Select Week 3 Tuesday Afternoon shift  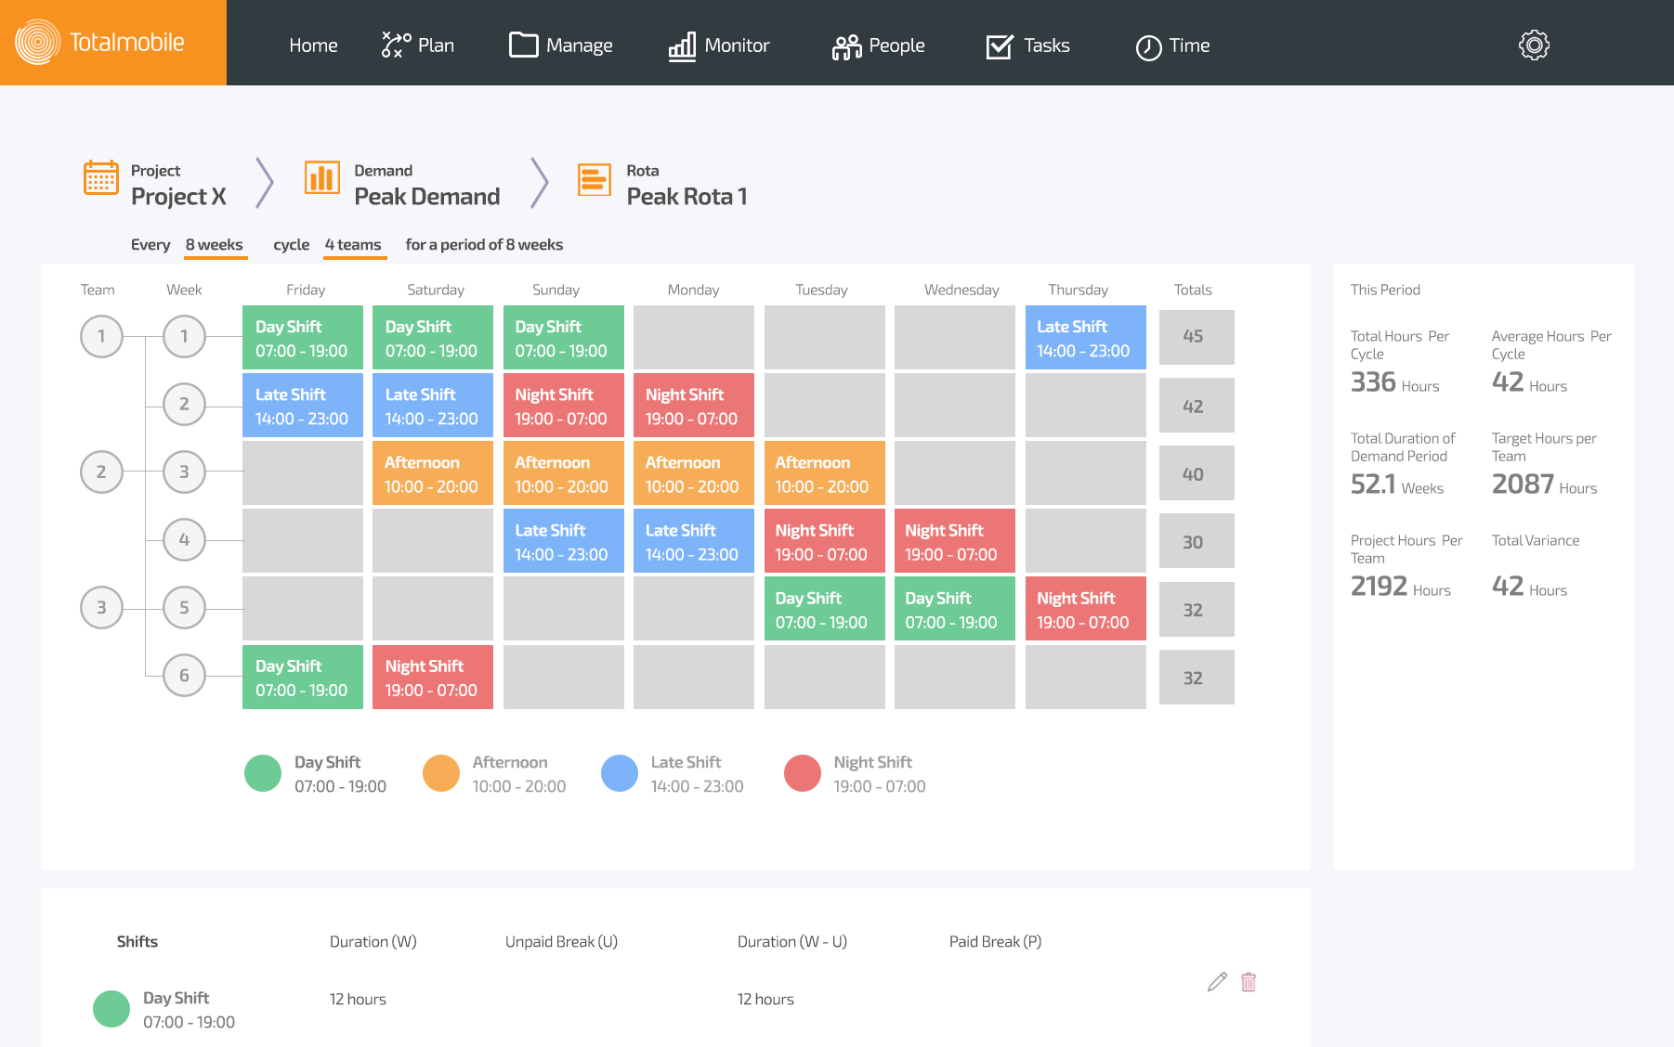[x=825, y=473]
